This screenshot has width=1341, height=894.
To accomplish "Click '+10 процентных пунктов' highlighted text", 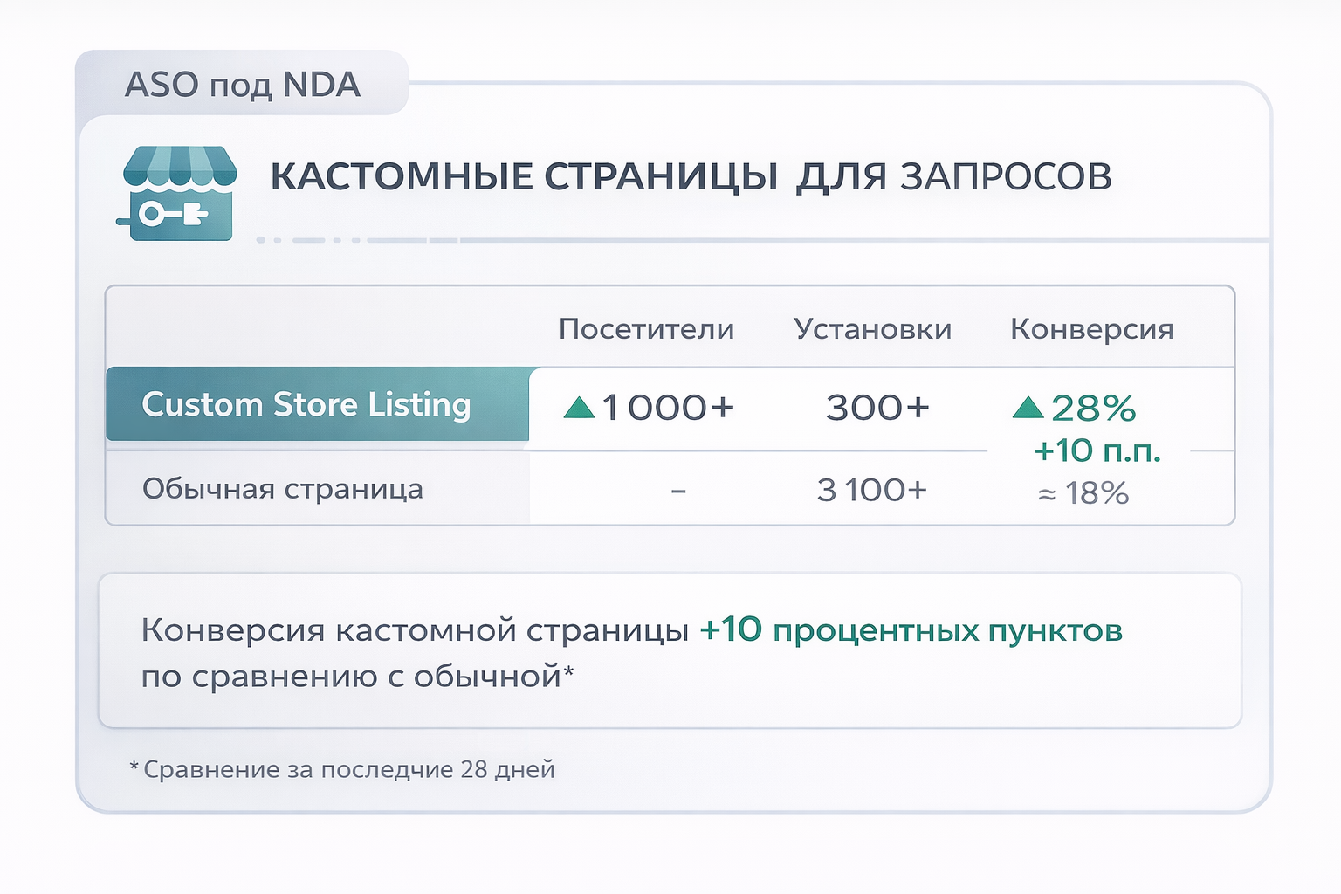I will click(x=911, y=629).
